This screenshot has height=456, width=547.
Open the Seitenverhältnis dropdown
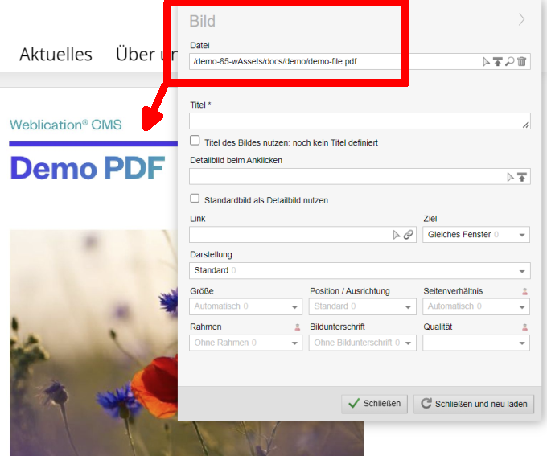click(476, 306)
